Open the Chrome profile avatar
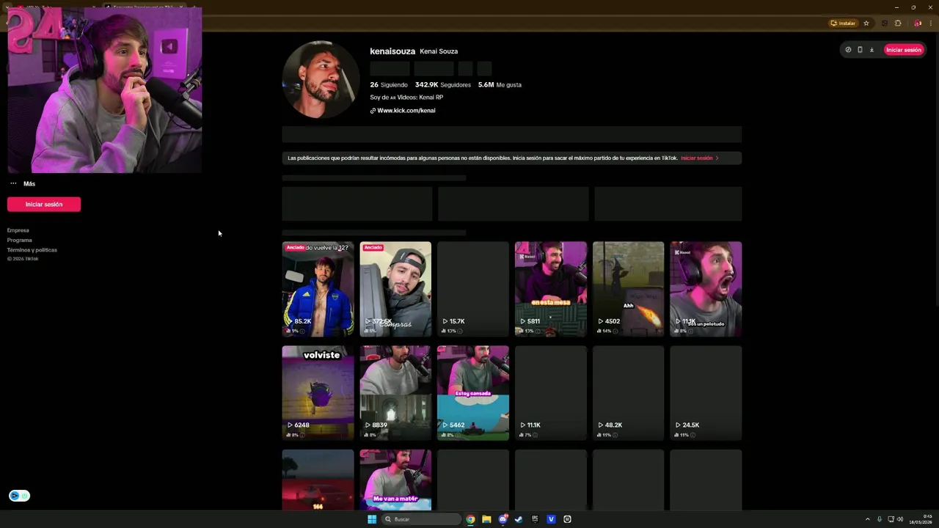This screenshot has width=939, height=528. coord(918,23)
